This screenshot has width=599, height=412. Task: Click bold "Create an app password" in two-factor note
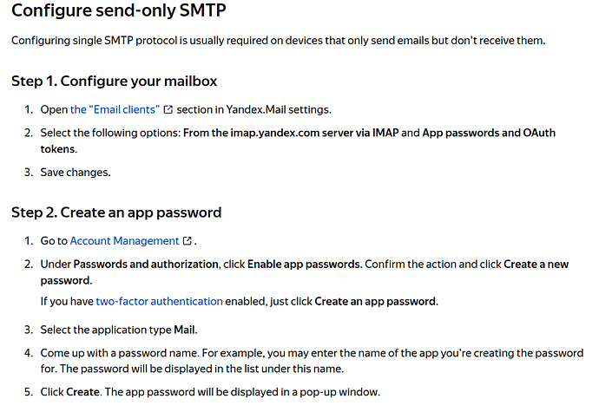tap(375, 301)
